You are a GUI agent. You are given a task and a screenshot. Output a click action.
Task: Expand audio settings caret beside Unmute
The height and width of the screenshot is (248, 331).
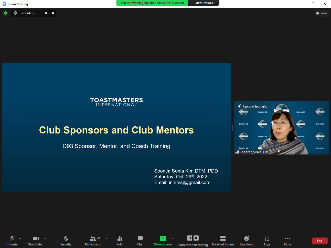point(20,239)
